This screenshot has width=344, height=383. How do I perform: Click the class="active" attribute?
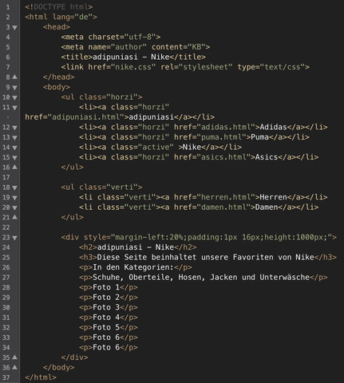coord(142,147)
